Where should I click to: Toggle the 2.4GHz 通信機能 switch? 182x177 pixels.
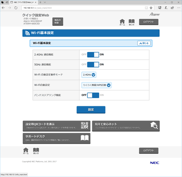tap(93, 55)
